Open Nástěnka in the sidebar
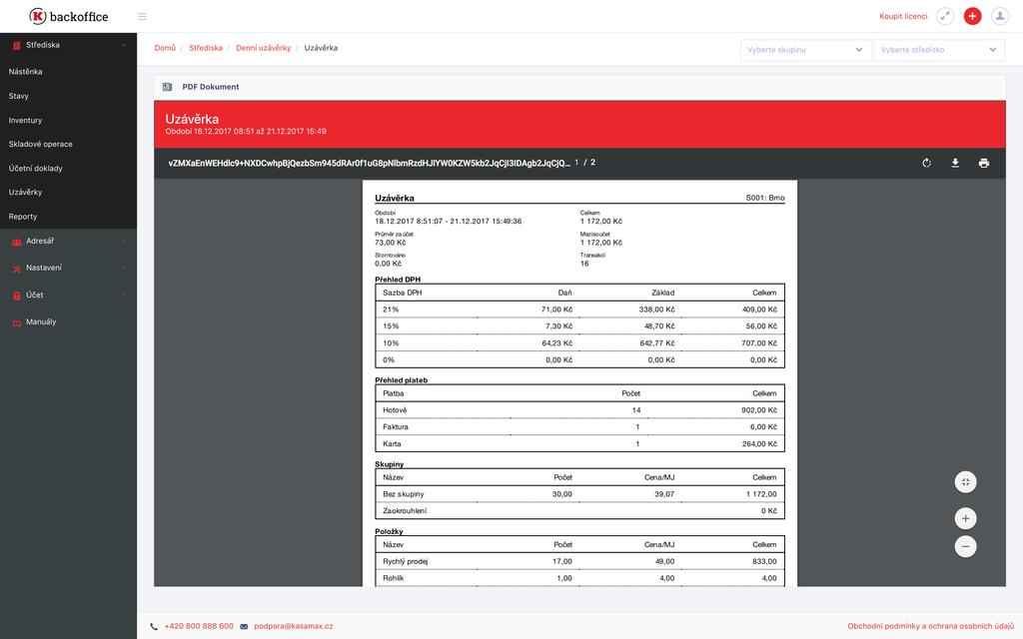 pyautogui.click(x=25, y=72)
